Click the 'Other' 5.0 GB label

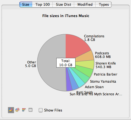coord(30,64)
